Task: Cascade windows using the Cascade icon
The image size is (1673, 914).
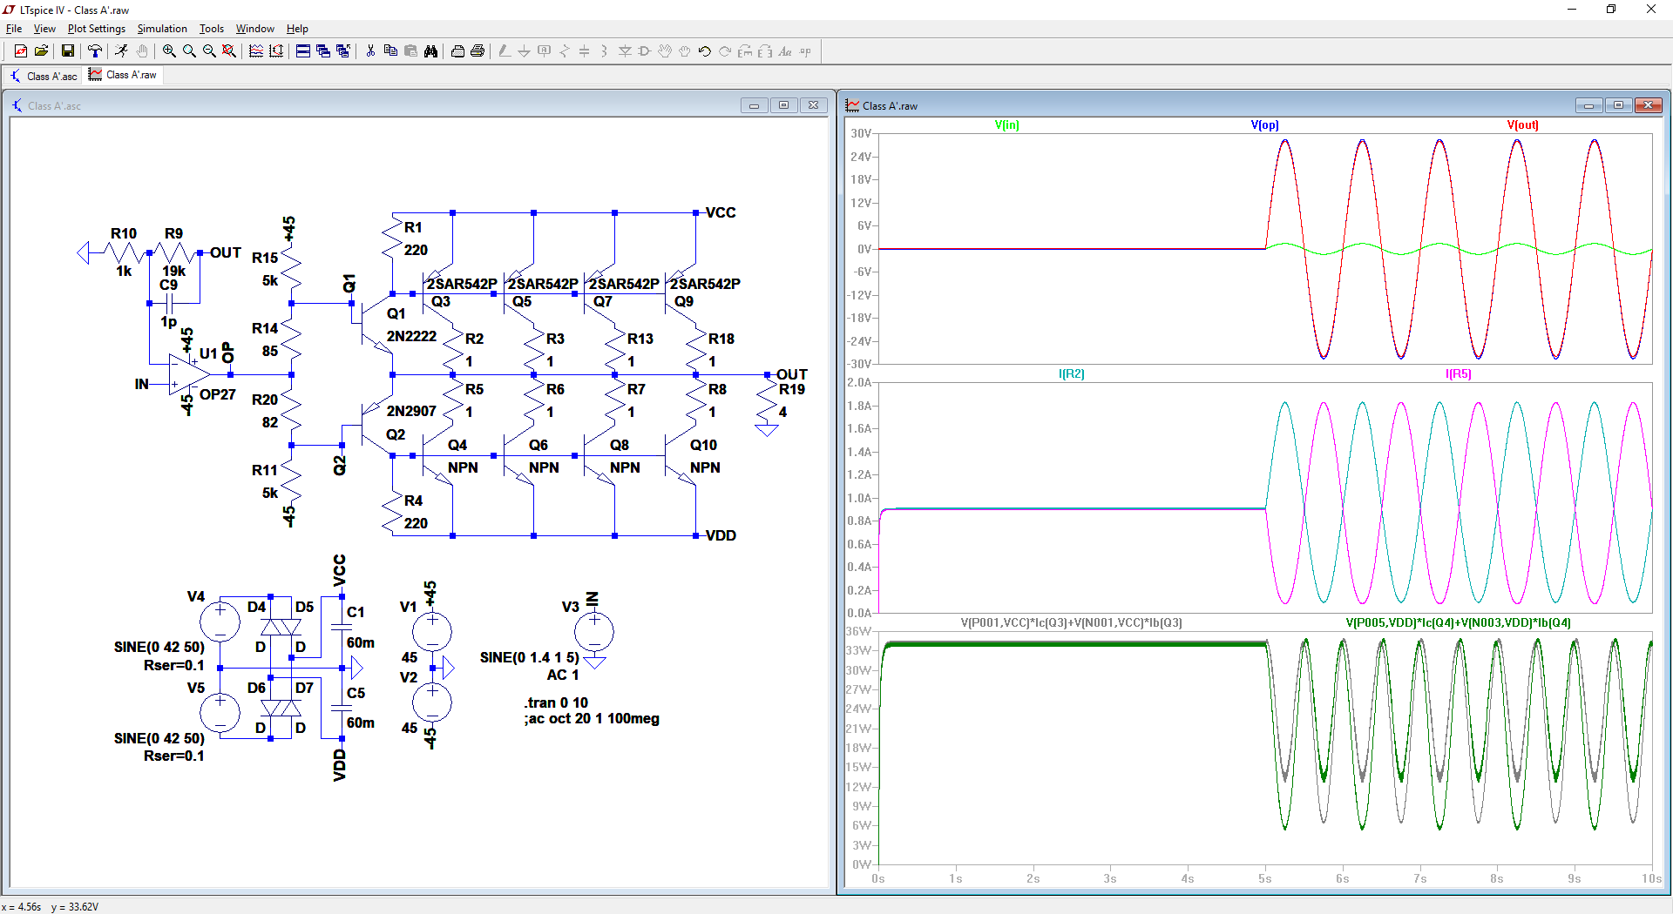Action: pyautogui.click(x=323, y=51)
